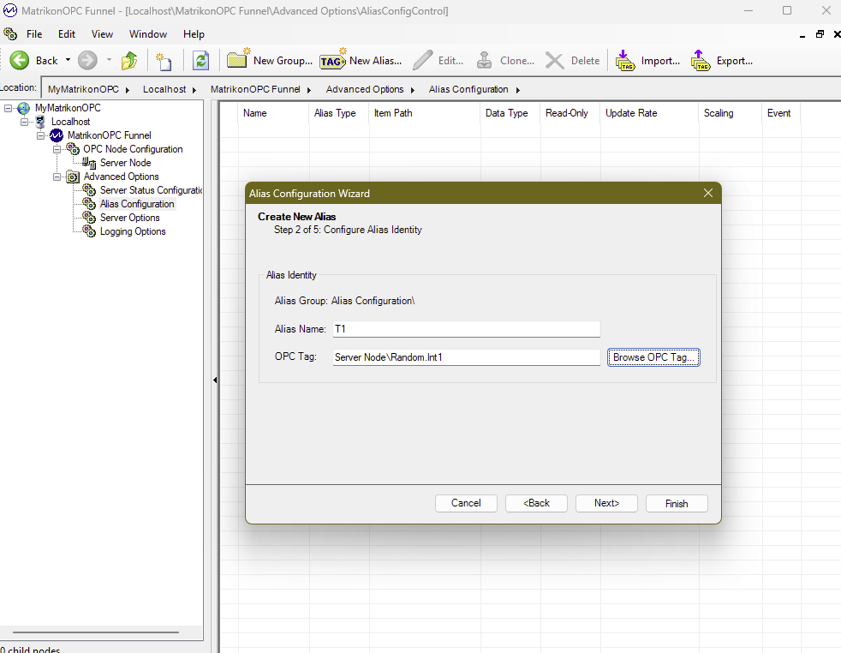Click the Next> wizard button

606,503
